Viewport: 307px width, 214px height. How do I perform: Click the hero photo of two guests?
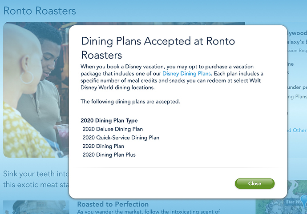coord(36,90)
